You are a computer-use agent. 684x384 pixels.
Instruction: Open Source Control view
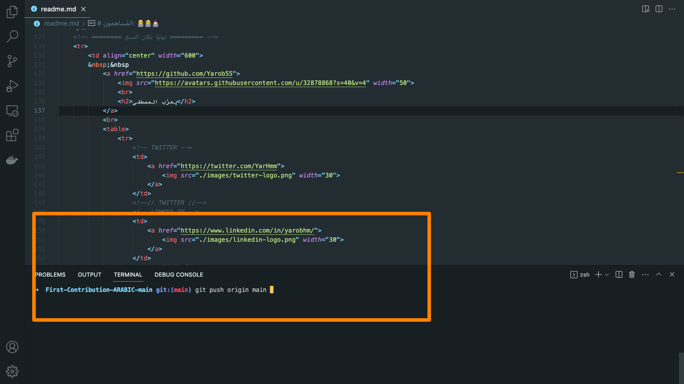click(12, 61)
